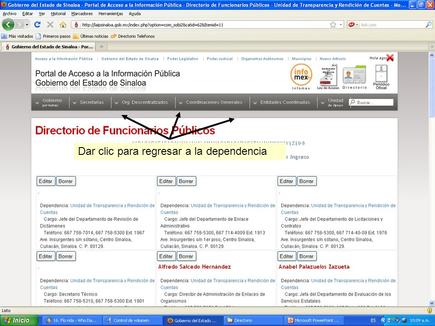Click the red X beside Hola
Viewport: 435px width, 326px height.
tap(390, 58)
